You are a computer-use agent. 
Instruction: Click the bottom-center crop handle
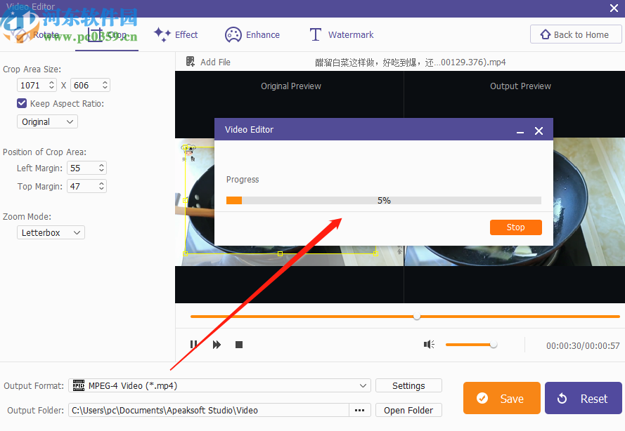[x=281, y=253]
